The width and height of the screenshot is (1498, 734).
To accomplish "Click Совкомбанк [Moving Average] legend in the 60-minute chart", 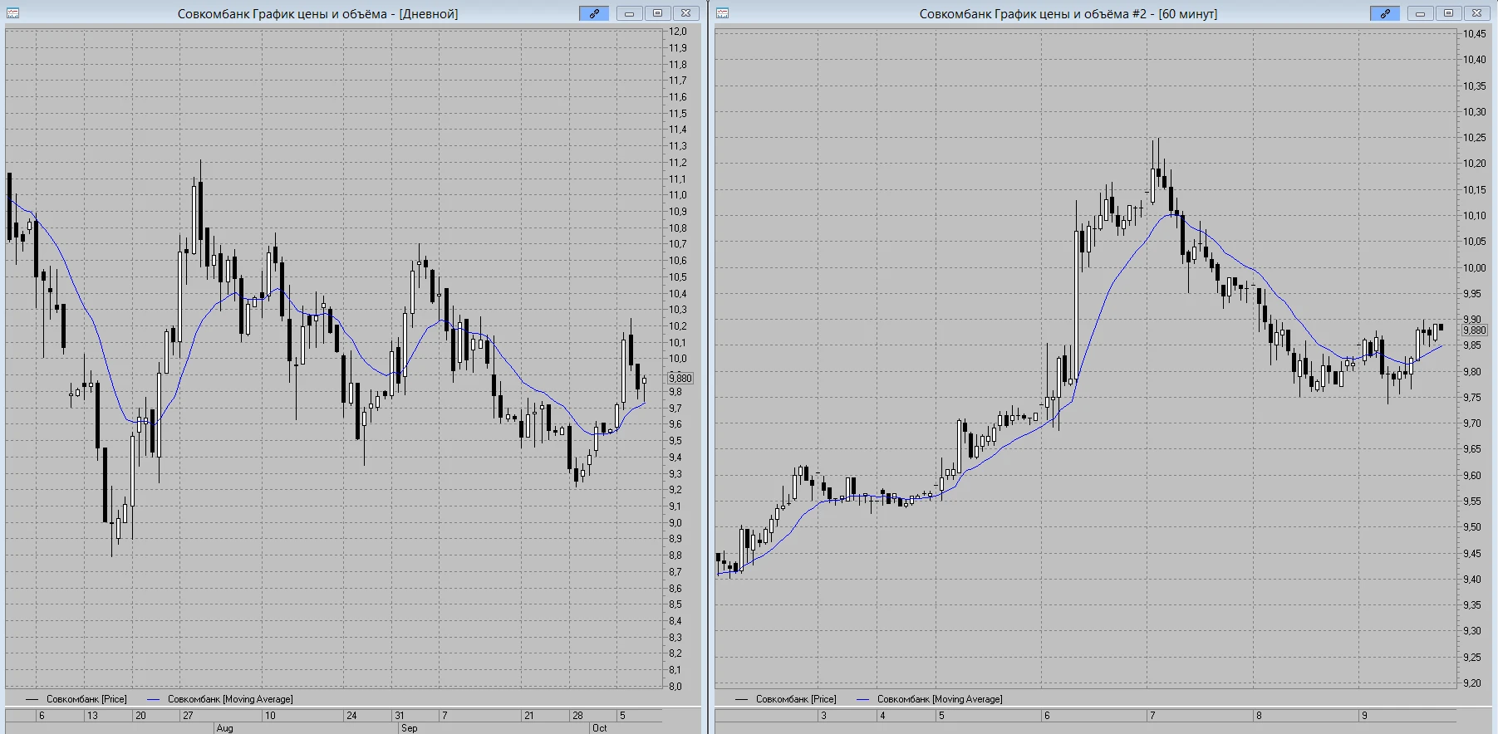I will 940,699.
